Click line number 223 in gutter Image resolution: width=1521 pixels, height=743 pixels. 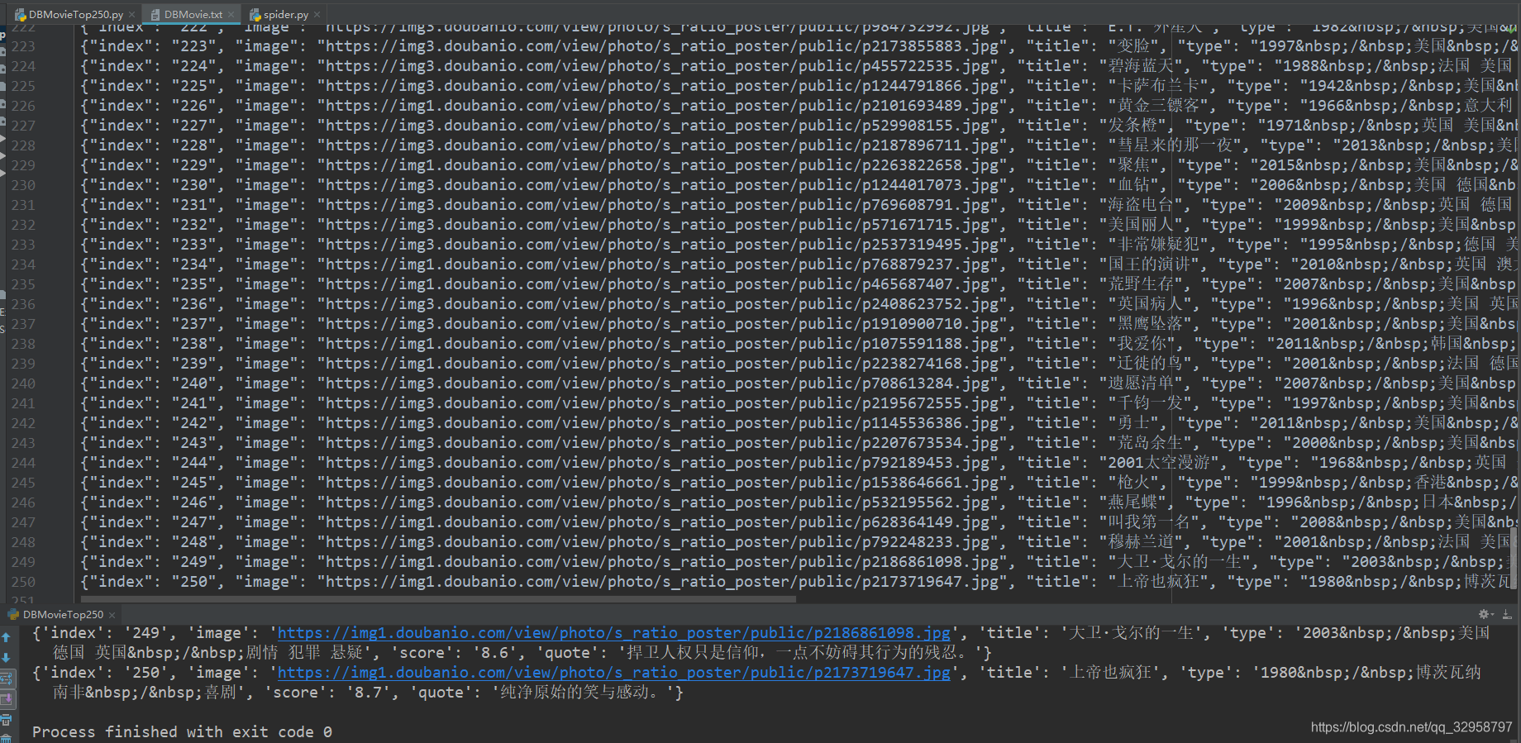[x=23, y=46]
